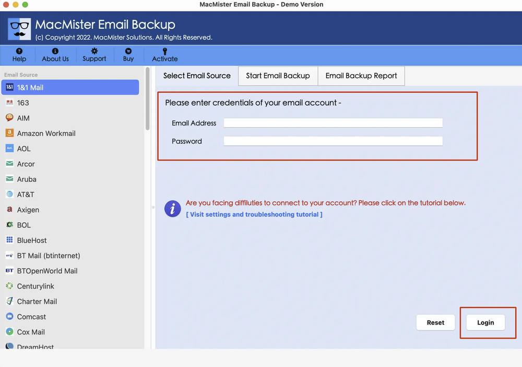Open the Buy cart icon
Image resolution: width=522 pixels, height=367 pixels.
pyautogui.click(x=128, y=51)
